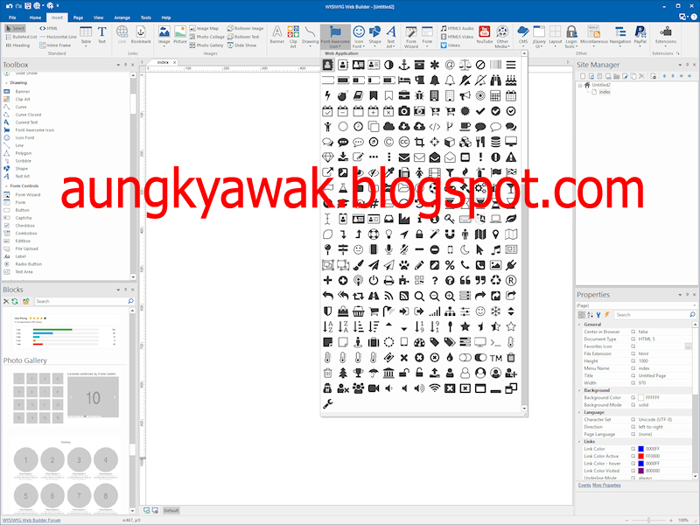Click the More Properties link

tap(606, 485)
